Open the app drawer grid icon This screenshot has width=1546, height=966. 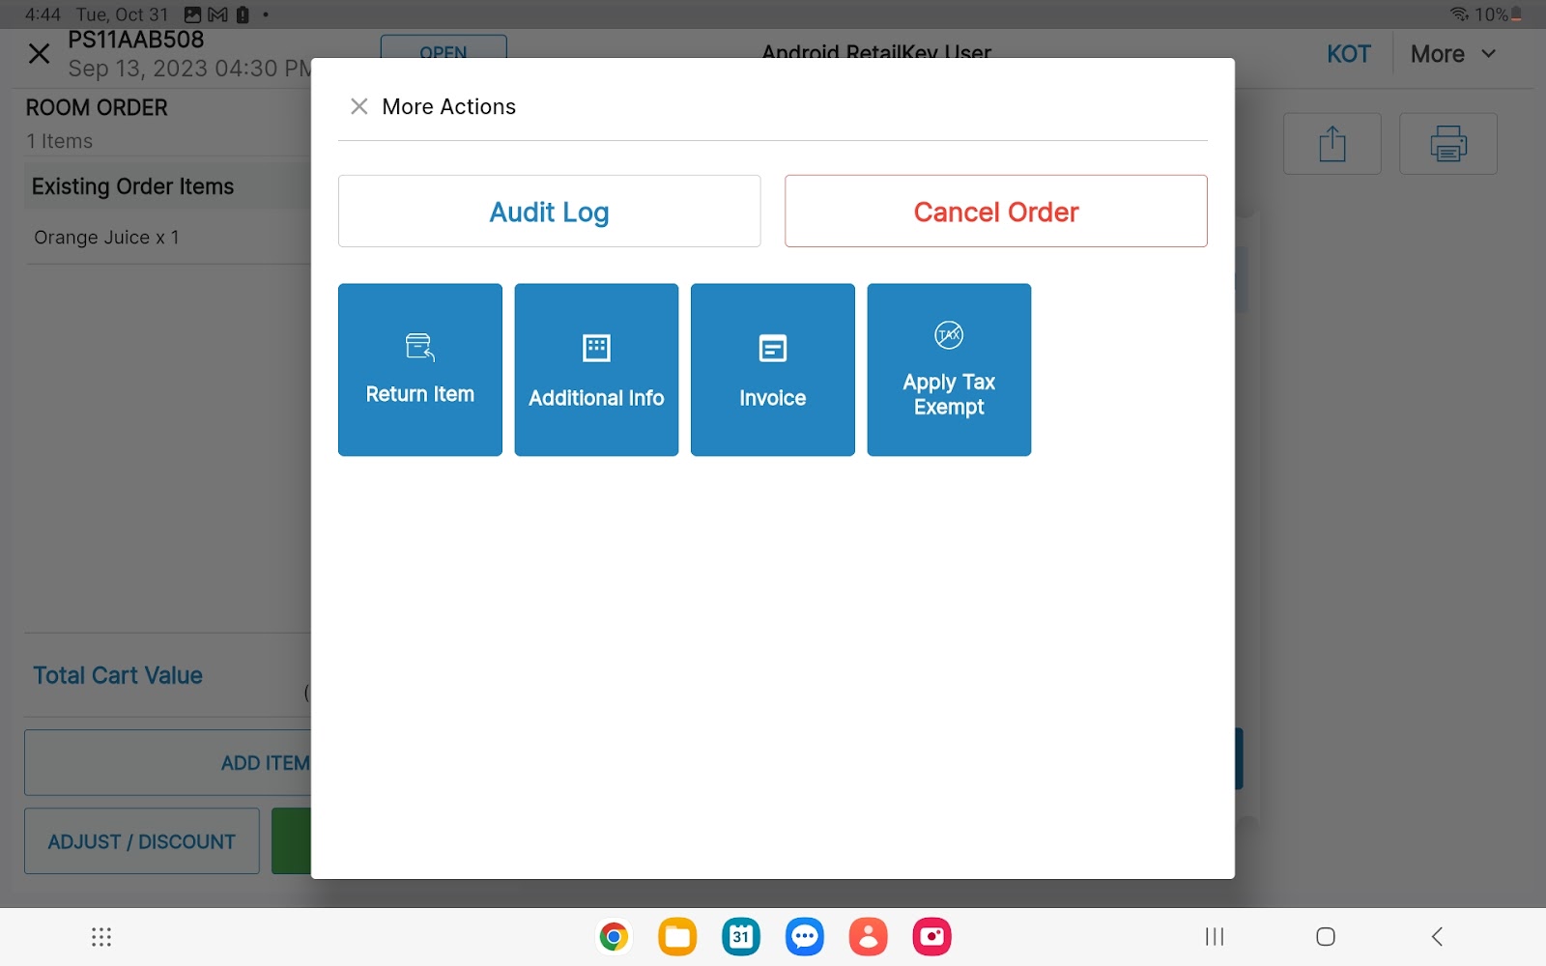[x=101, y=936]
